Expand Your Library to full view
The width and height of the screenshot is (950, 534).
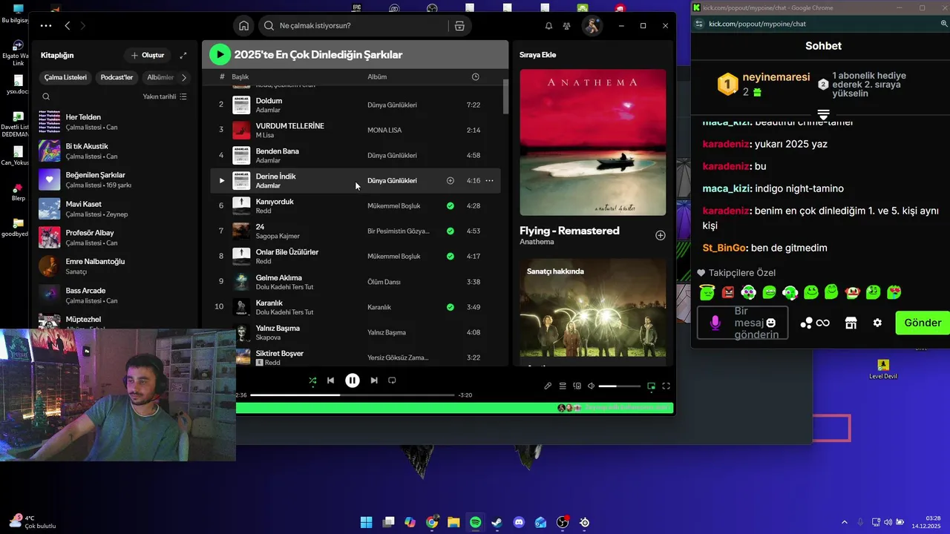point(183,55)
